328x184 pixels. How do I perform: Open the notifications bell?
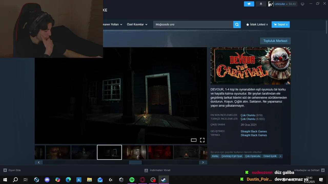261,4
